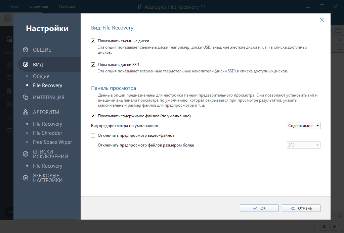Viewport: 344px width, 233px height.
Task: Open the ЯЗЫКОВЫЕ НАСТРОЙКИ category
Action: click(48, 178)
